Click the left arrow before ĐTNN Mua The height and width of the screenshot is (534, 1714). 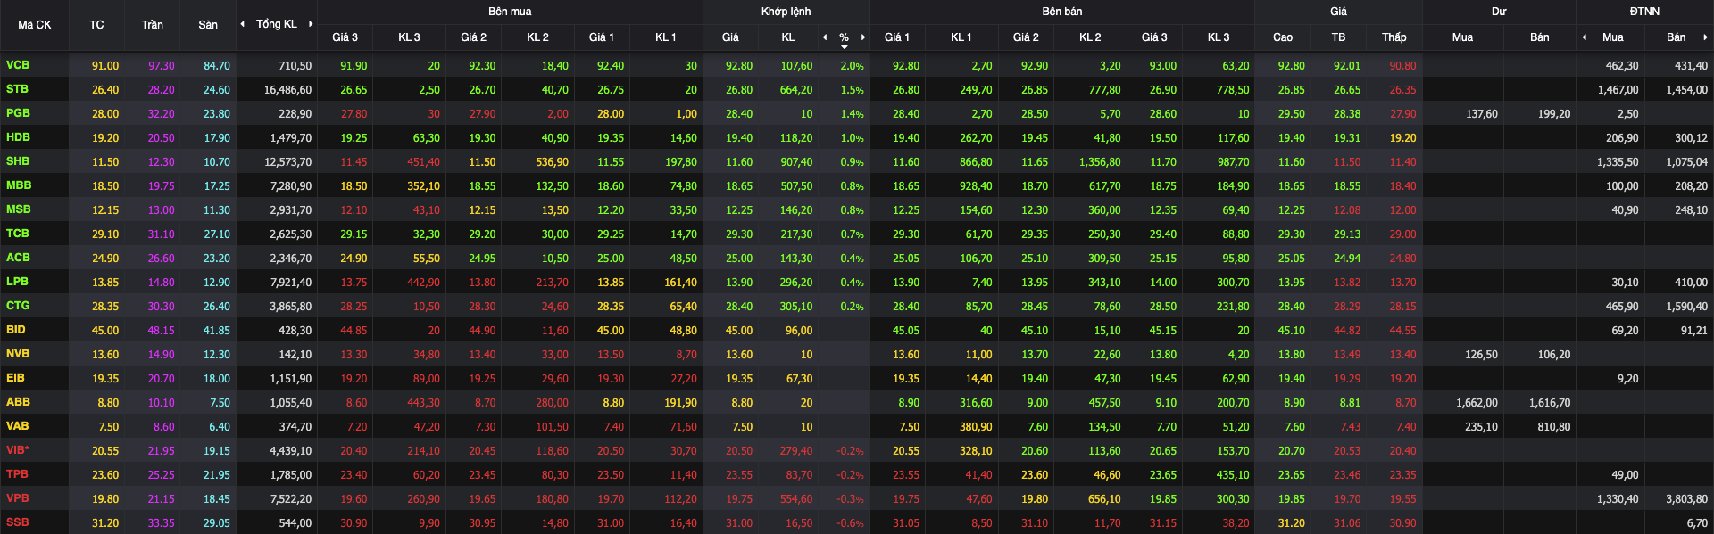[1585, 37]
